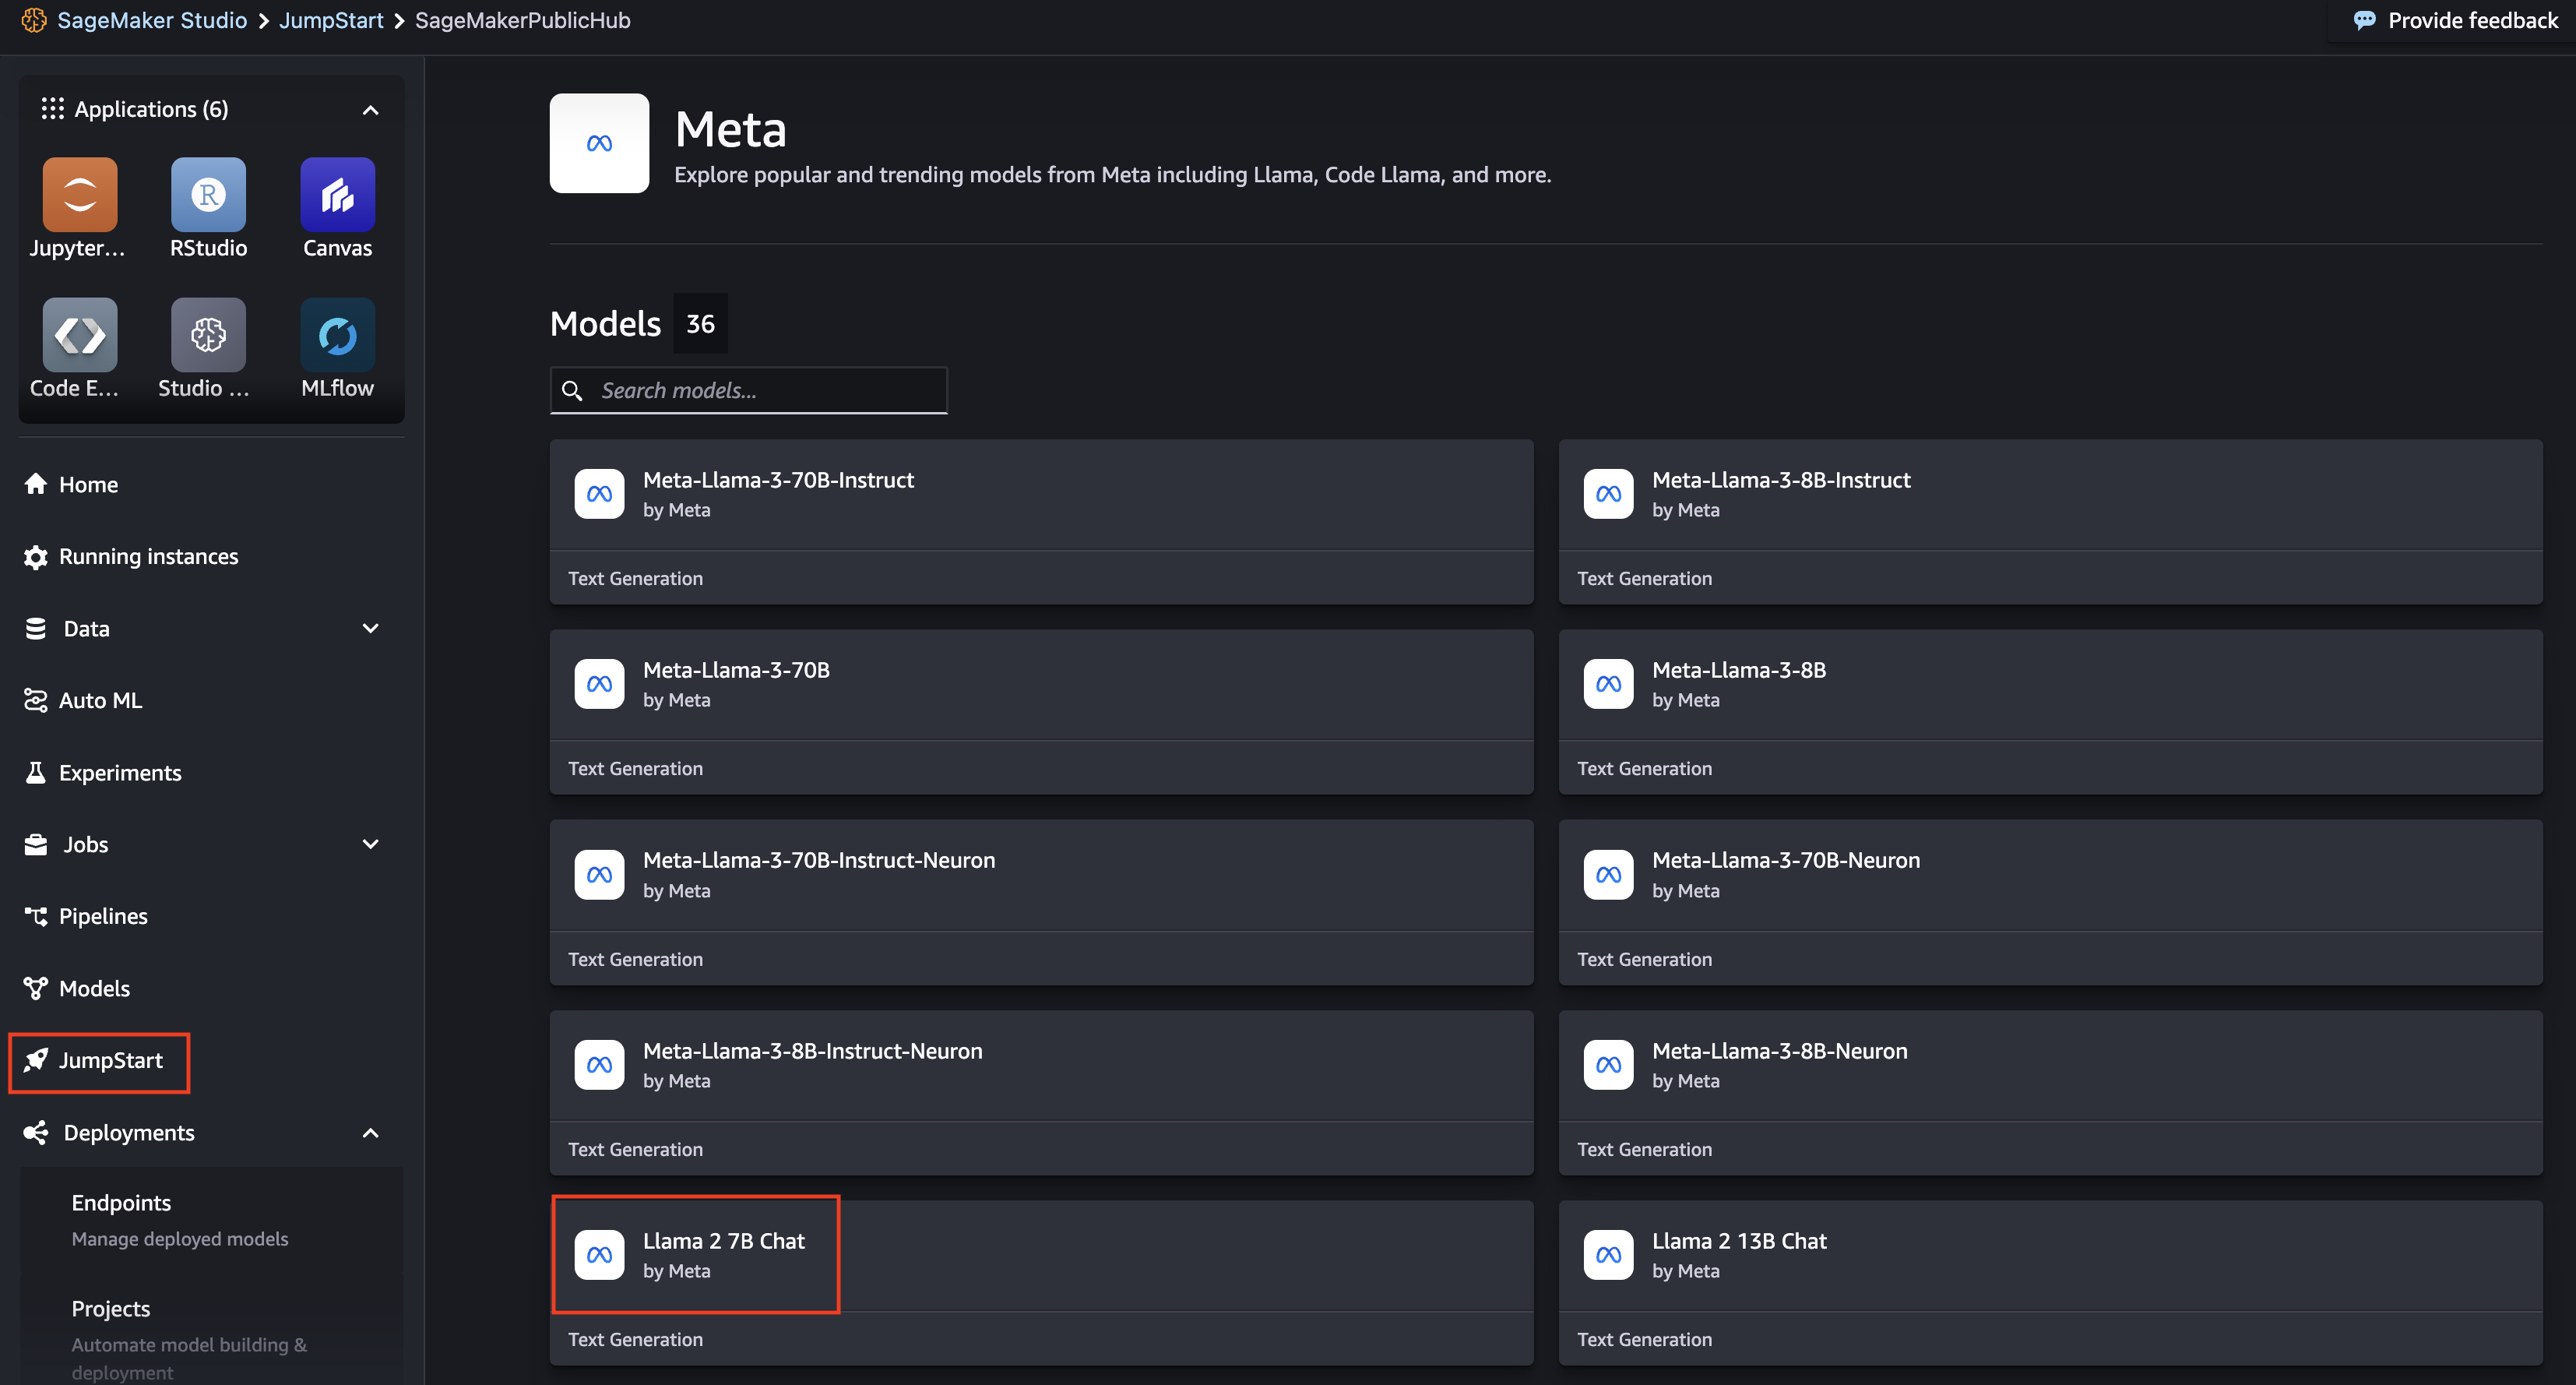Click the Provide feedback chat icon
Viewport: 2576px width, 1385px height.
pyautogui.click(x=2364, y=20)
